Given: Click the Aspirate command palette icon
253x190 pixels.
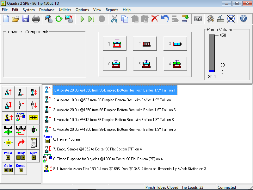Looking at the screenshot, I should tap(8, 92).
